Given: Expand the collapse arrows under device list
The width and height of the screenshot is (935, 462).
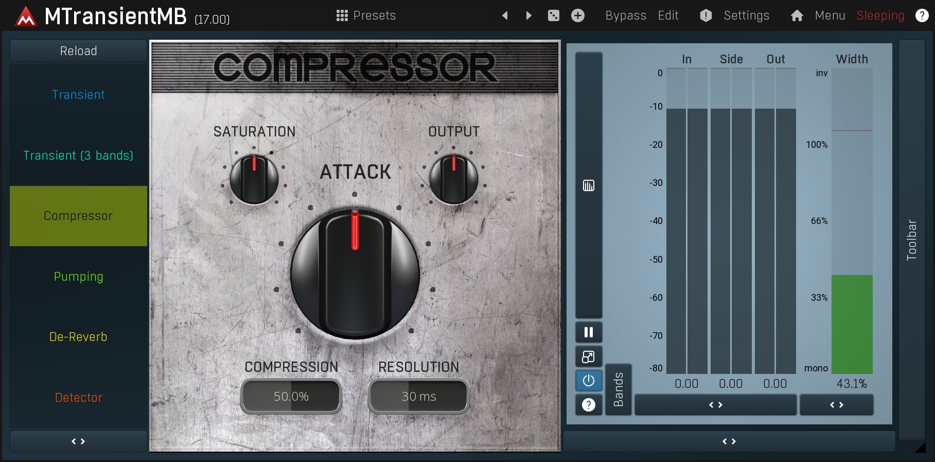Looking at the screenshot, I should click(x=78, y=441).
